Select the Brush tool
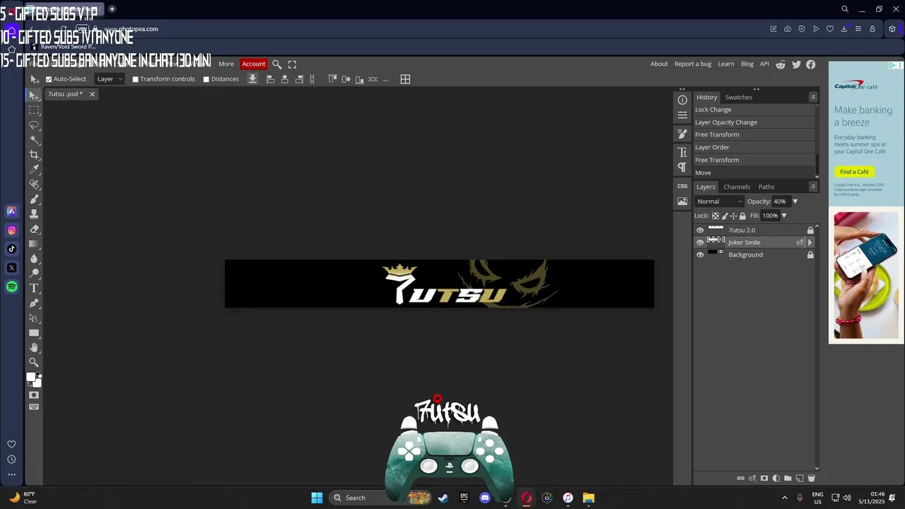The image size is (905, 509). [x=34, y=199]
